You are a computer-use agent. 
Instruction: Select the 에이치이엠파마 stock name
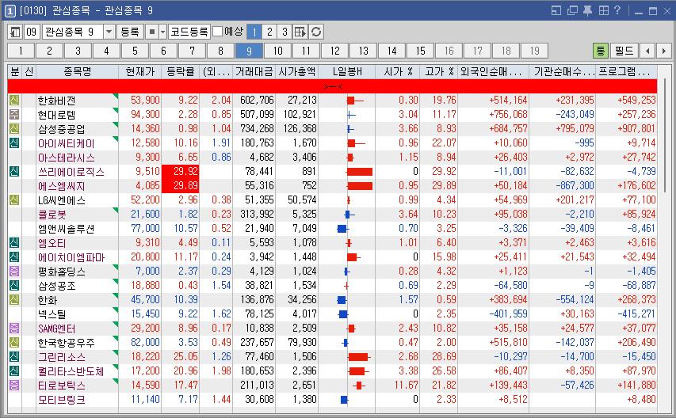[x=71, y=257]
